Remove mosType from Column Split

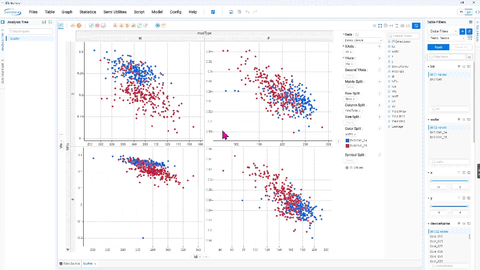pos(360,111)
